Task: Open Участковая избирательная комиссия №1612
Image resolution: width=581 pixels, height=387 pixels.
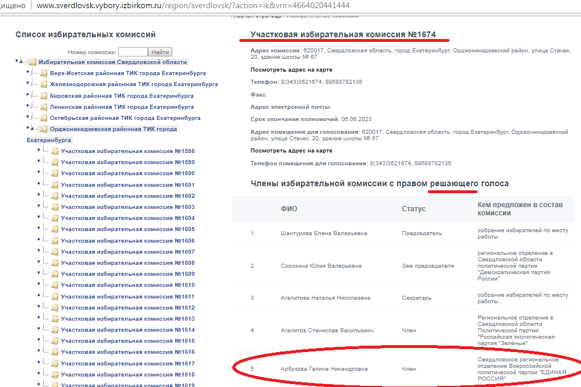Action: pyautogui.click(x=127, y=308)
